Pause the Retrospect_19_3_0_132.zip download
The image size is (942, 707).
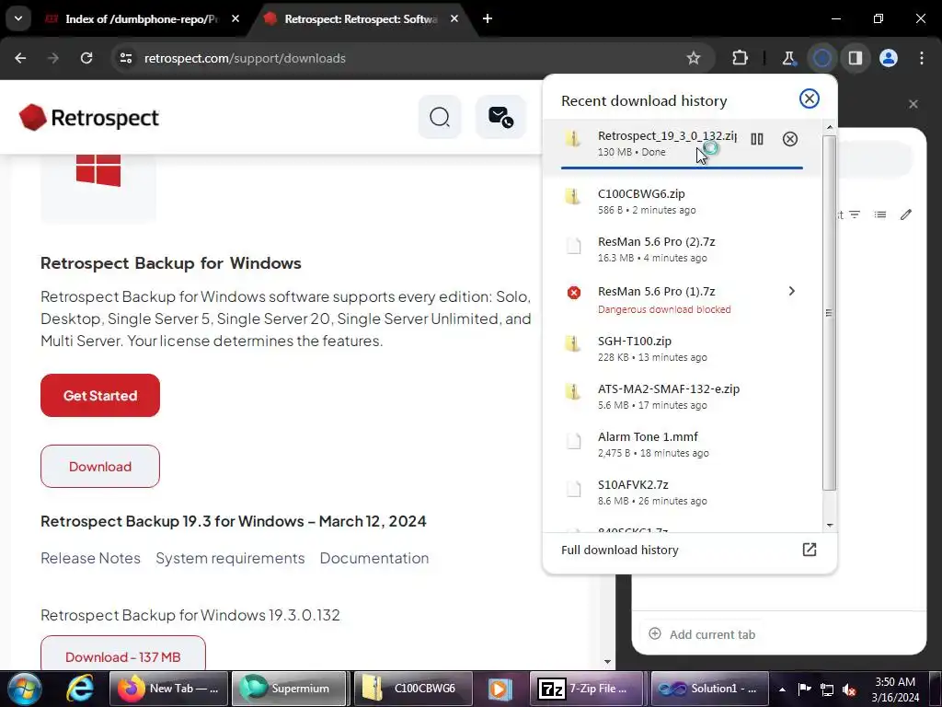757,140
